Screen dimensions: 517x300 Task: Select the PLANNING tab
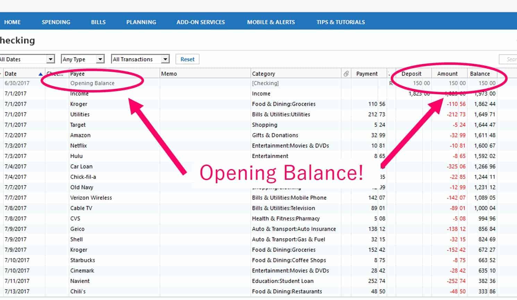141,22
